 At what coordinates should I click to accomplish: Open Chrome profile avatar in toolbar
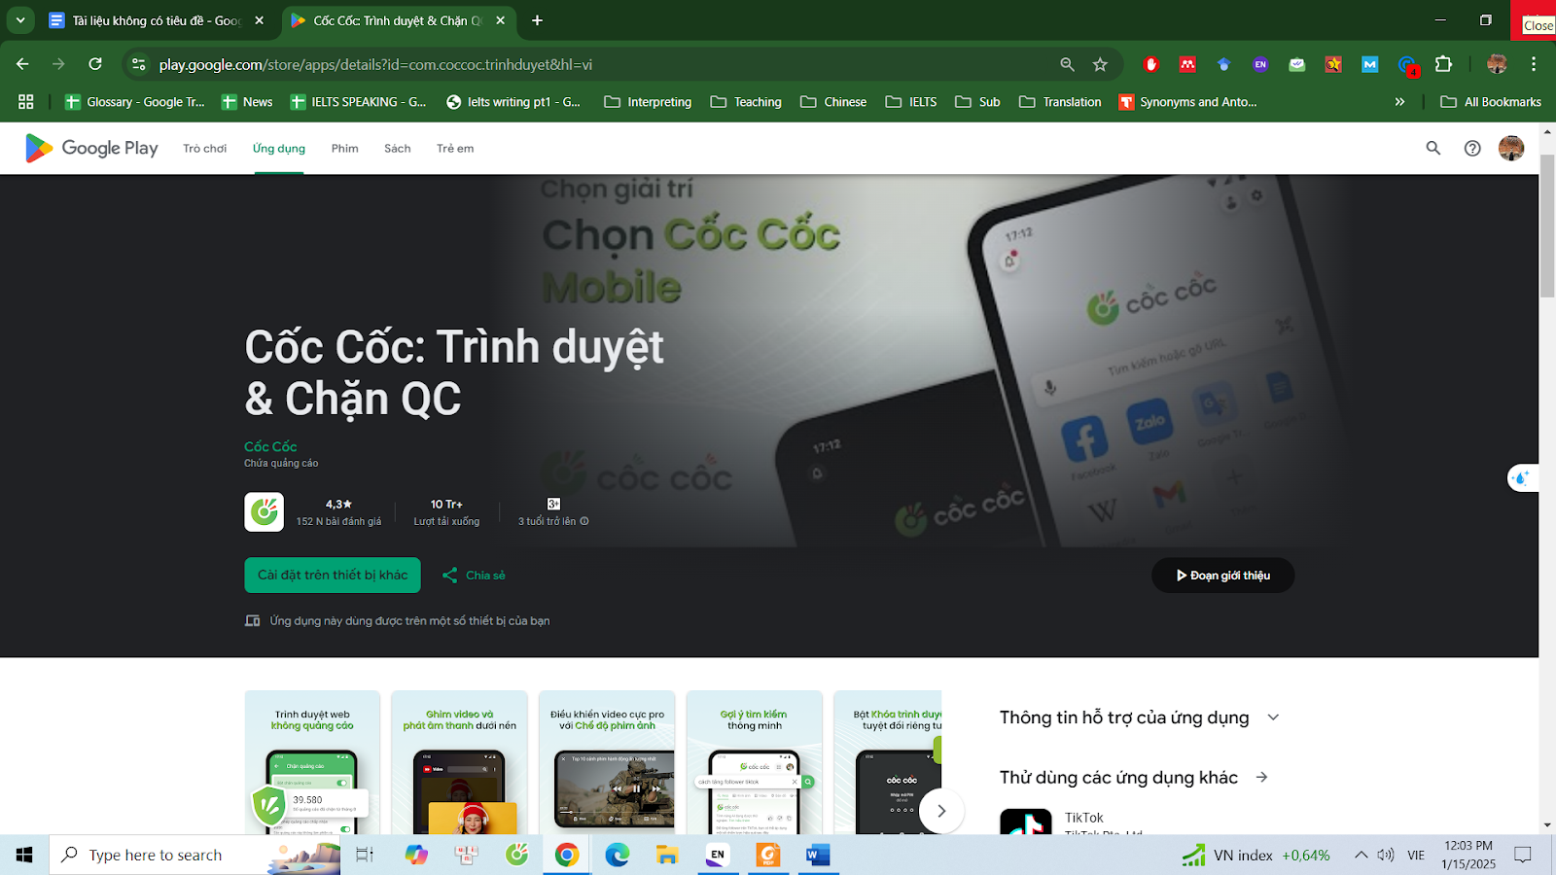pyautogui.click(x=1497, y=64)
